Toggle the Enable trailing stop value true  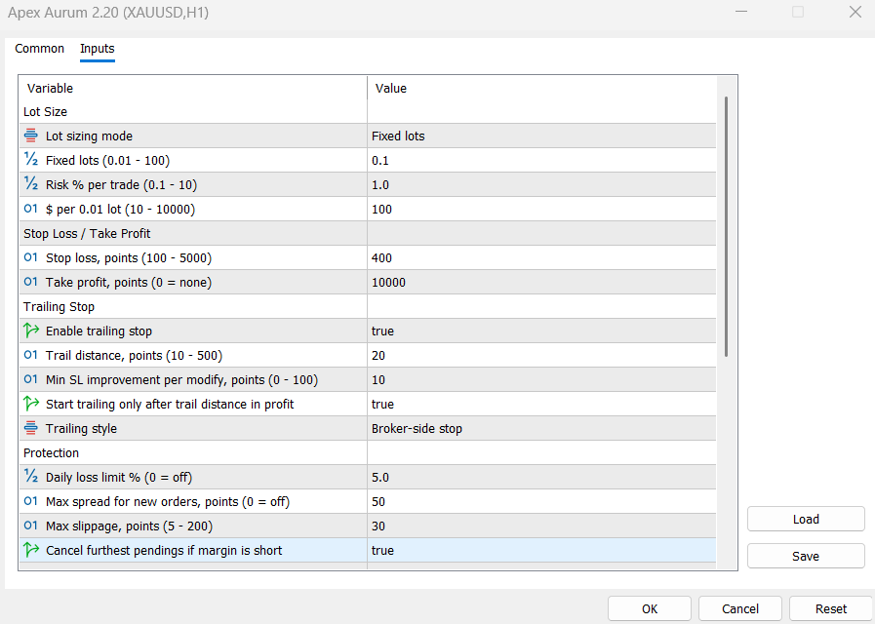[541, 331]
